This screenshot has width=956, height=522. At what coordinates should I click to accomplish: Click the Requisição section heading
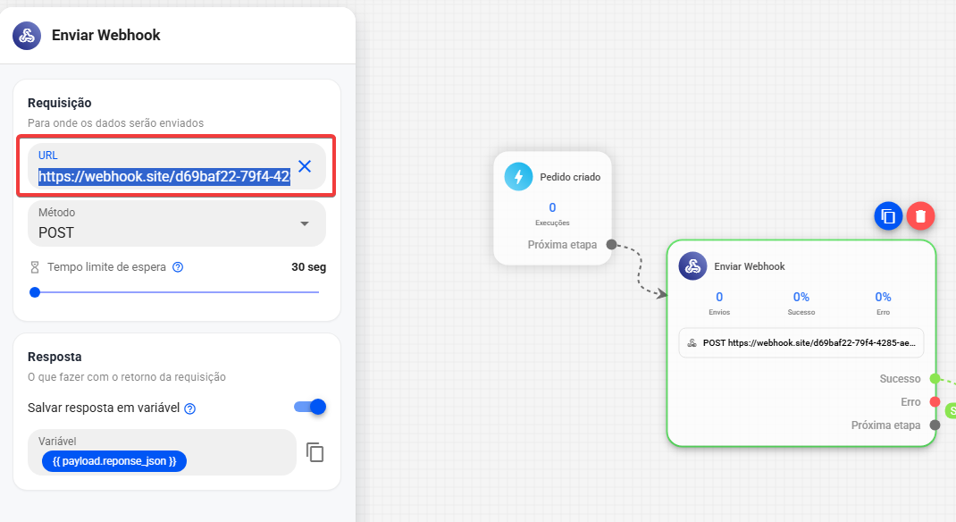(60, 103)
